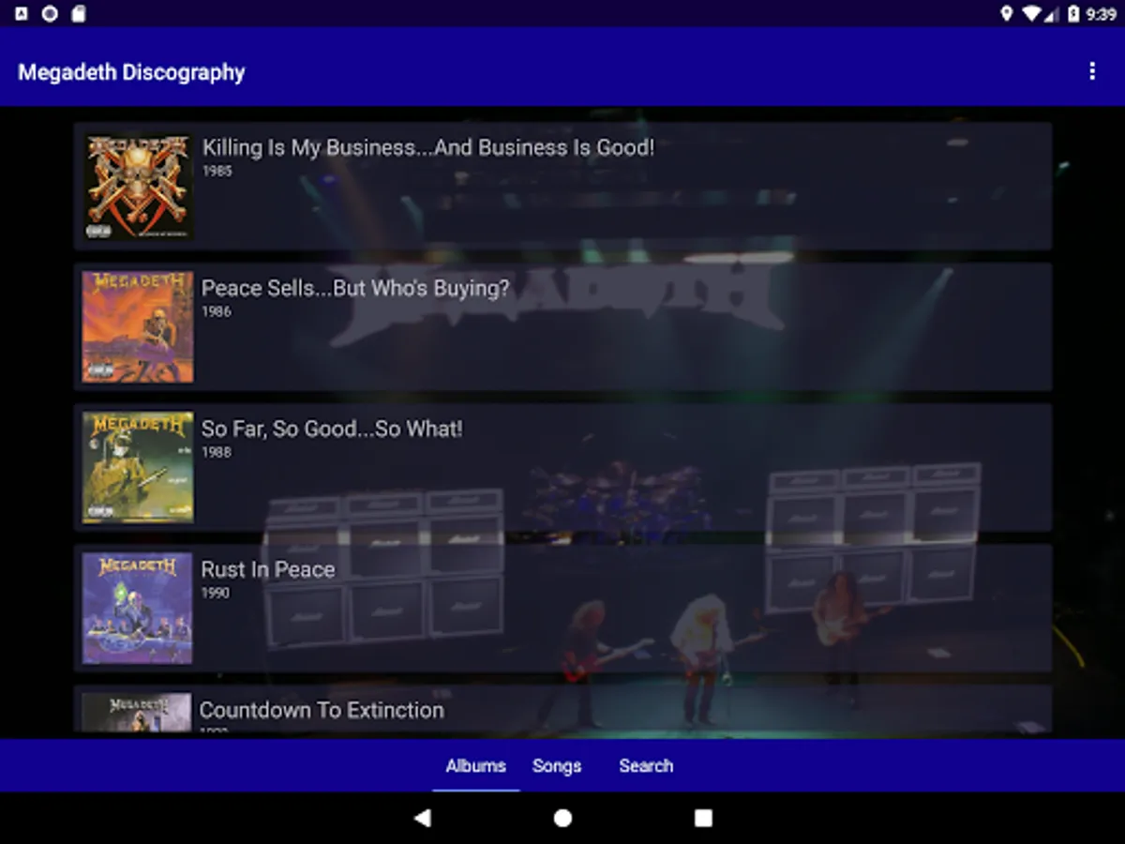
Task: Tap the location pin status icon
Action: pyautogui.click(x=1007, y=13)
